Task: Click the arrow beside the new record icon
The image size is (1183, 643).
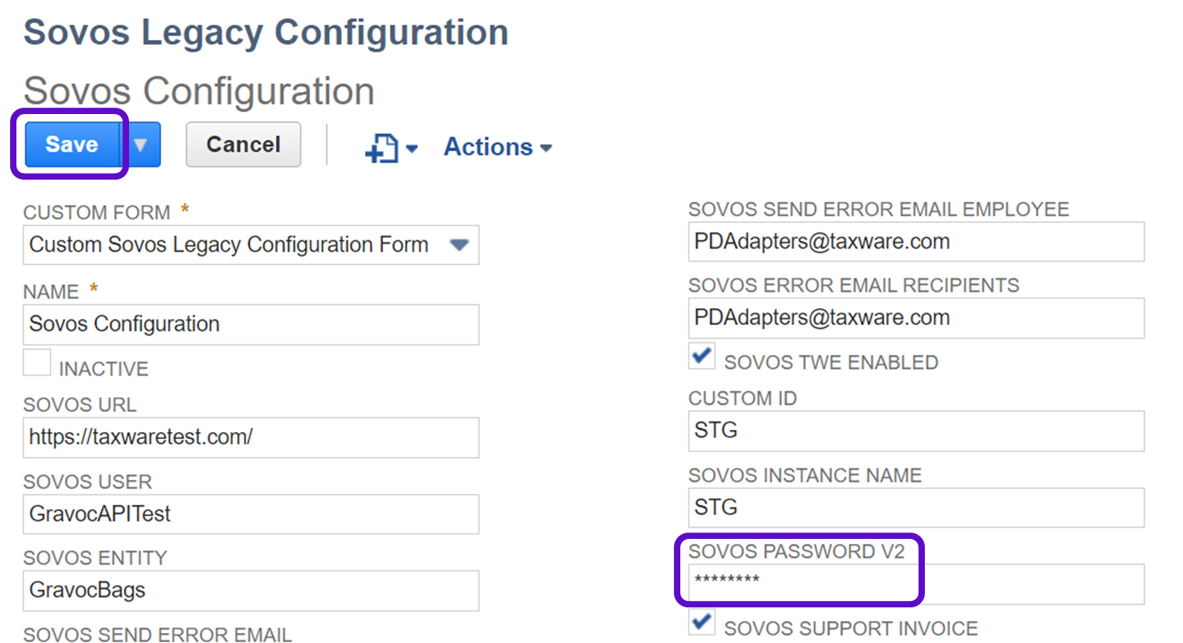Action: (411, 149)
